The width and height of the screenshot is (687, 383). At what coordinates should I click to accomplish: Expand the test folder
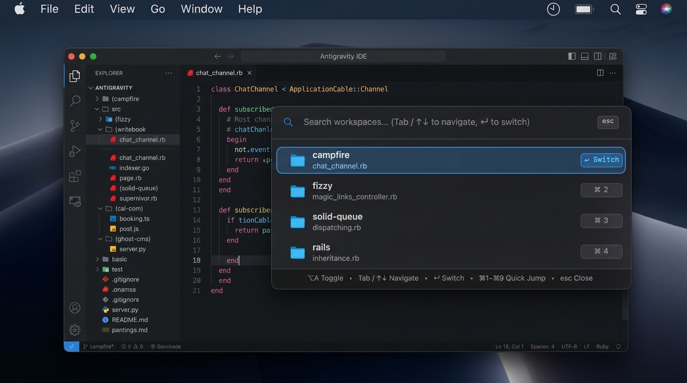97,269
